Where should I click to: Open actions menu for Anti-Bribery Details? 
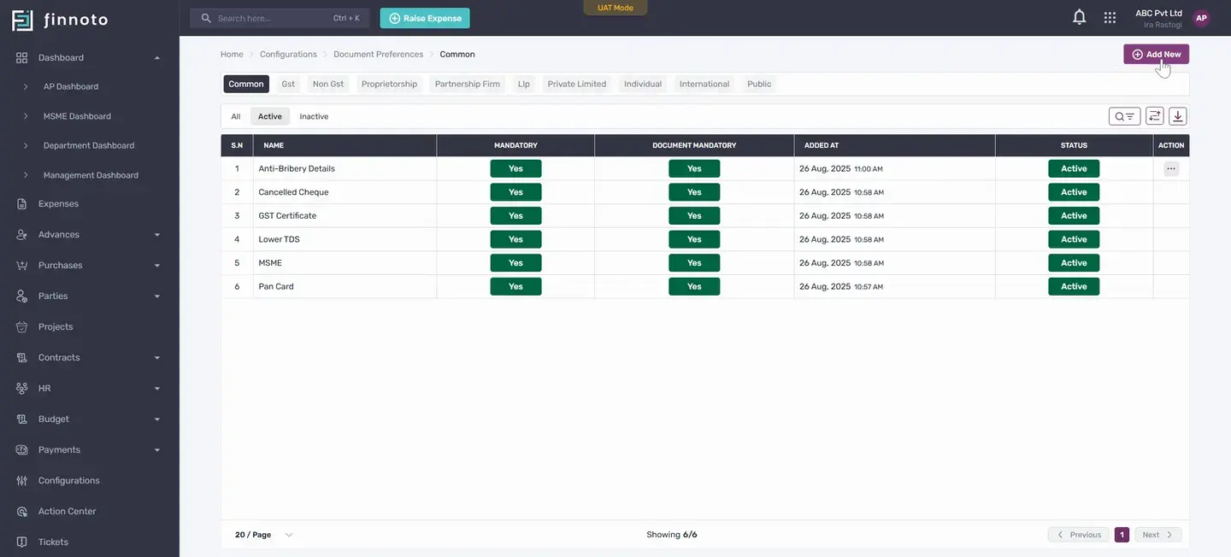[x=1171, y=168]
